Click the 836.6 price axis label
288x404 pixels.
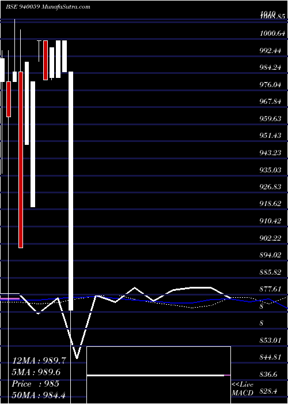click(269, 375)
